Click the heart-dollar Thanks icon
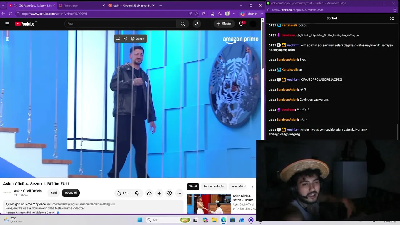Image resolution: width=400 pixels, height=225 pixels. pos(169,193)
